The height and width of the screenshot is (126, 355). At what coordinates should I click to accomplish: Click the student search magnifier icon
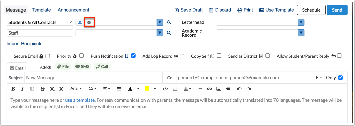tap(169, 22)
